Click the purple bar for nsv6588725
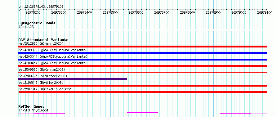 coord(73,79)
